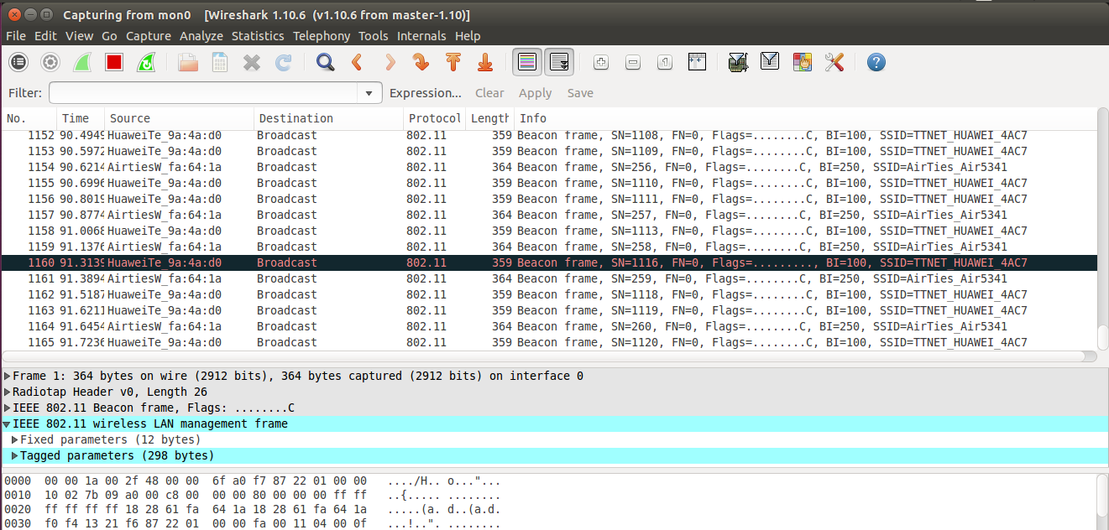Click the Expression... button

pyautogui.click(x=426, y=93)
